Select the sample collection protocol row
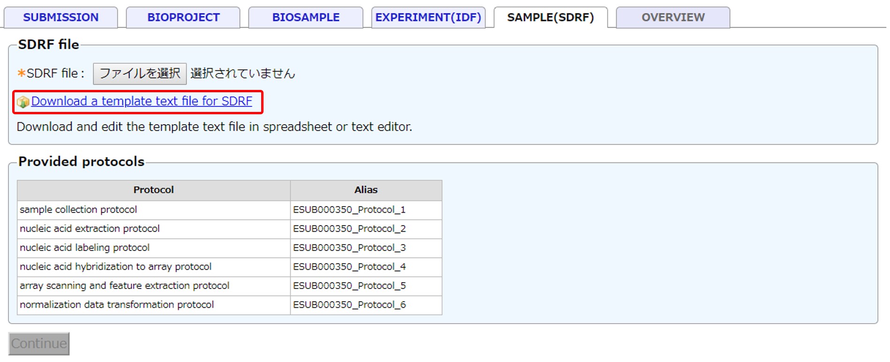 tap(78, 210)
